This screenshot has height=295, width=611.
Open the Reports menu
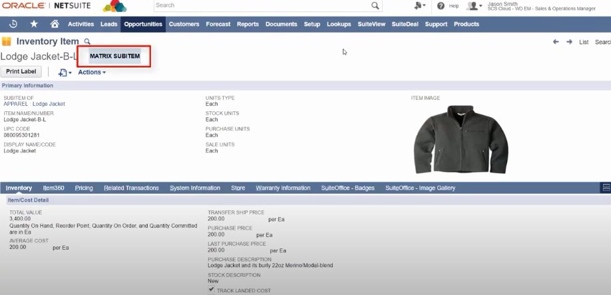(x=248, y=24)
